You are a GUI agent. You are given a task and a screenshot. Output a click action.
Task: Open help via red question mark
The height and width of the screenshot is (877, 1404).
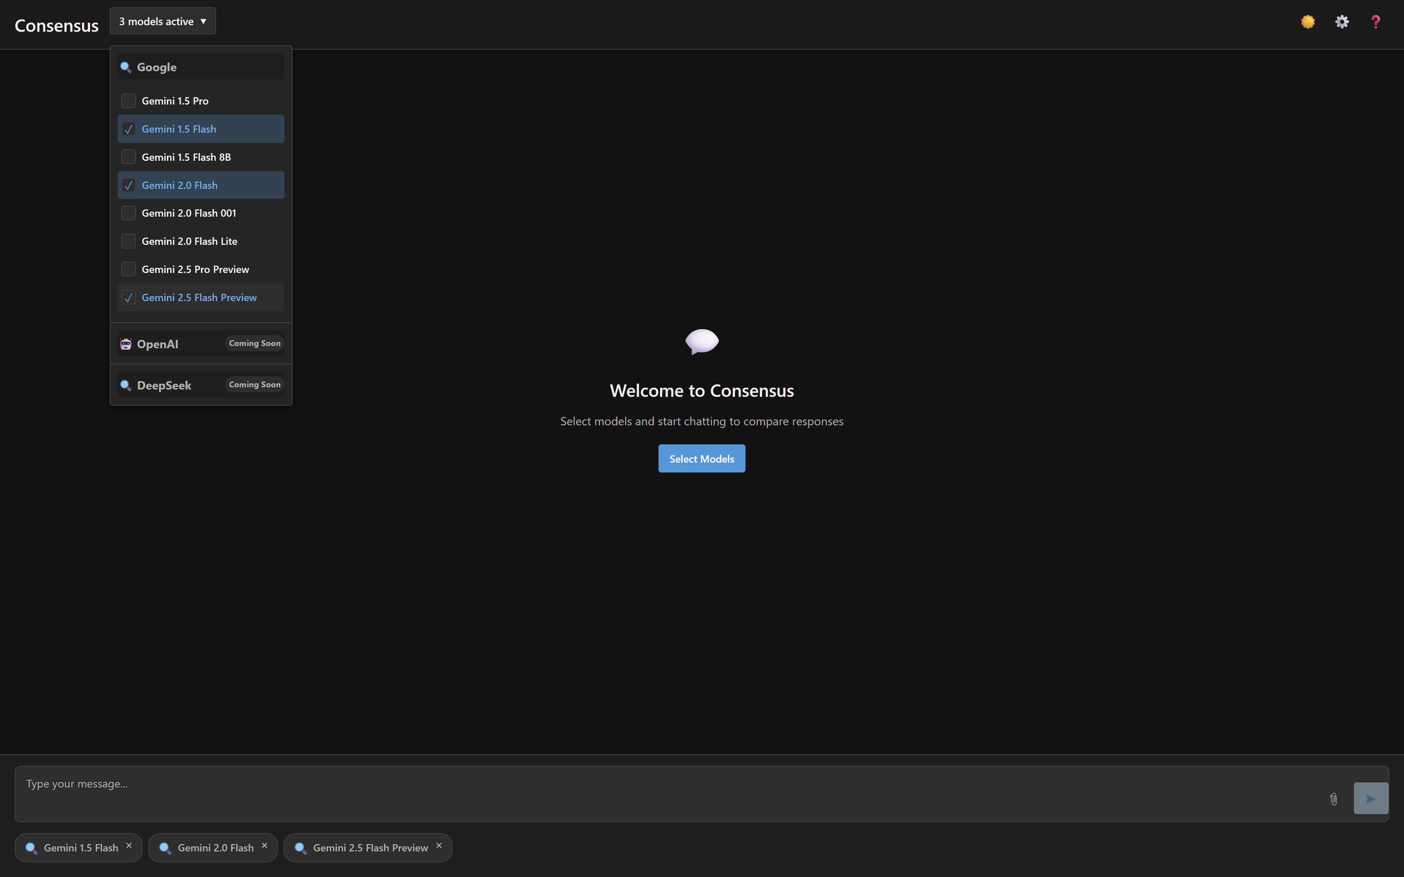pos(1375,22)
